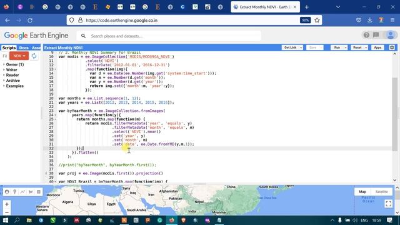Open the Reset dropdown arrow

coord(366,47)
